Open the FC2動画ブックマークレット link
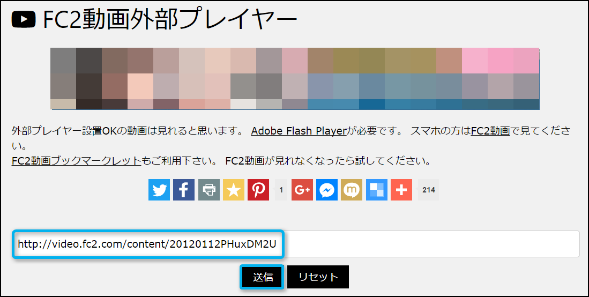Viewport: 589px width, 297px height. point(76,160)
